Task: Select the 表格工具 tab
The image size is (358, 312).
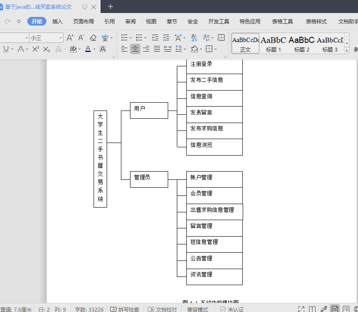Action: (x=283, y=22)
